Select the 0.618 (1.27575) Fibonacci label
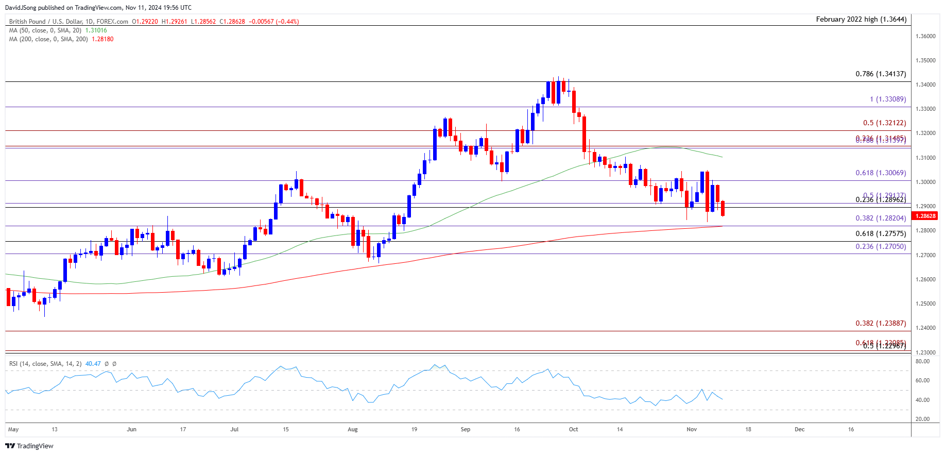This screenshot has width=945, height=455. click(x=880, y=233)
